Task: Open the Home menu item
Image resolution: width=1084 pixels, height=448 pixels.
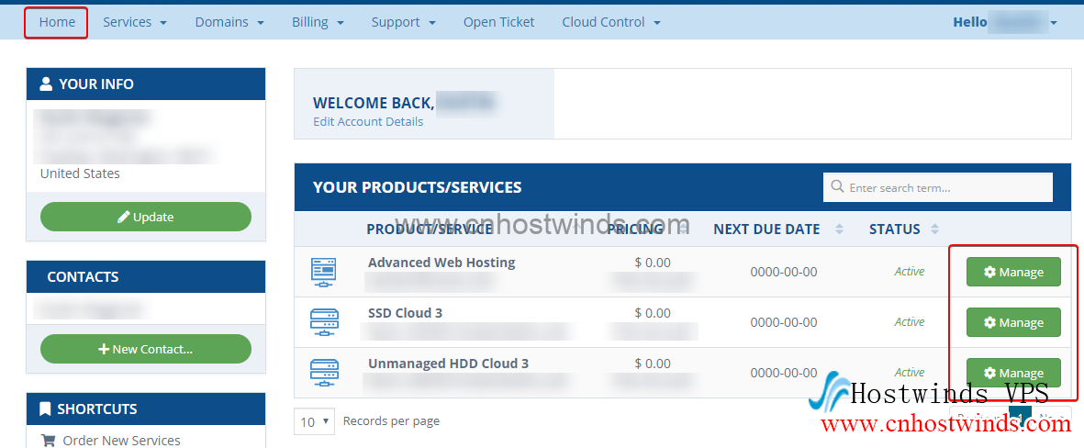Action: click(x=57, y=22)
